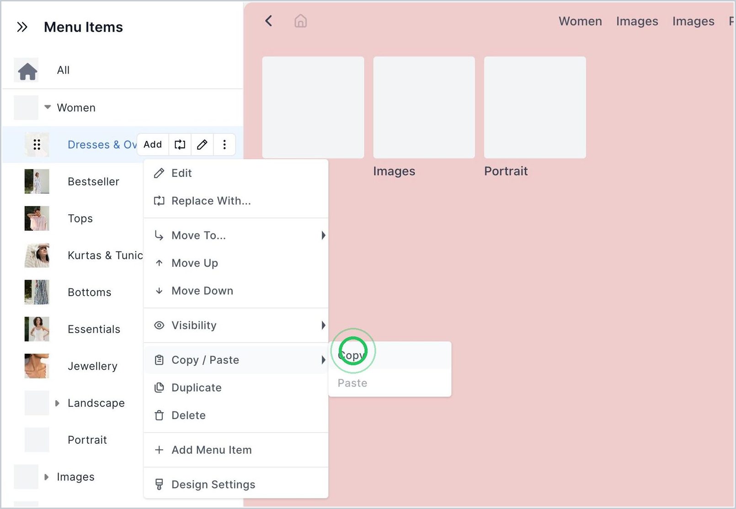Select the Jewellery menu item
The width and height of the screenshot is (736, 509).
coord(92,366)
